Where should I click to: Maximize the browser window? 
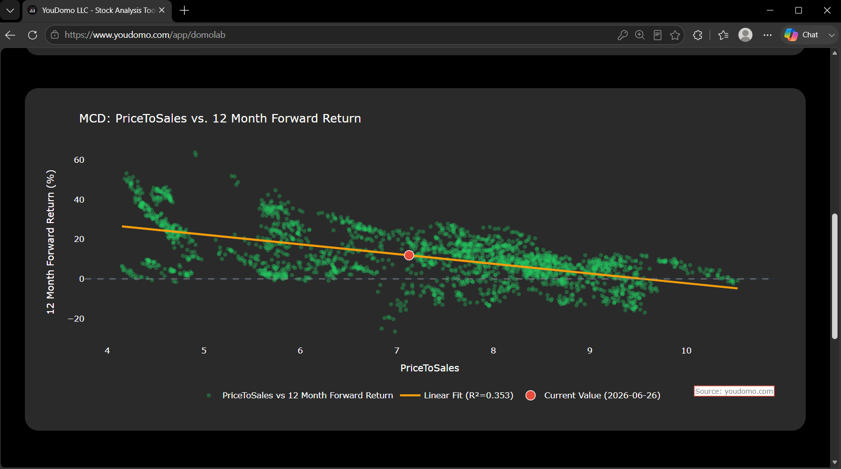[x=799, y=10]
